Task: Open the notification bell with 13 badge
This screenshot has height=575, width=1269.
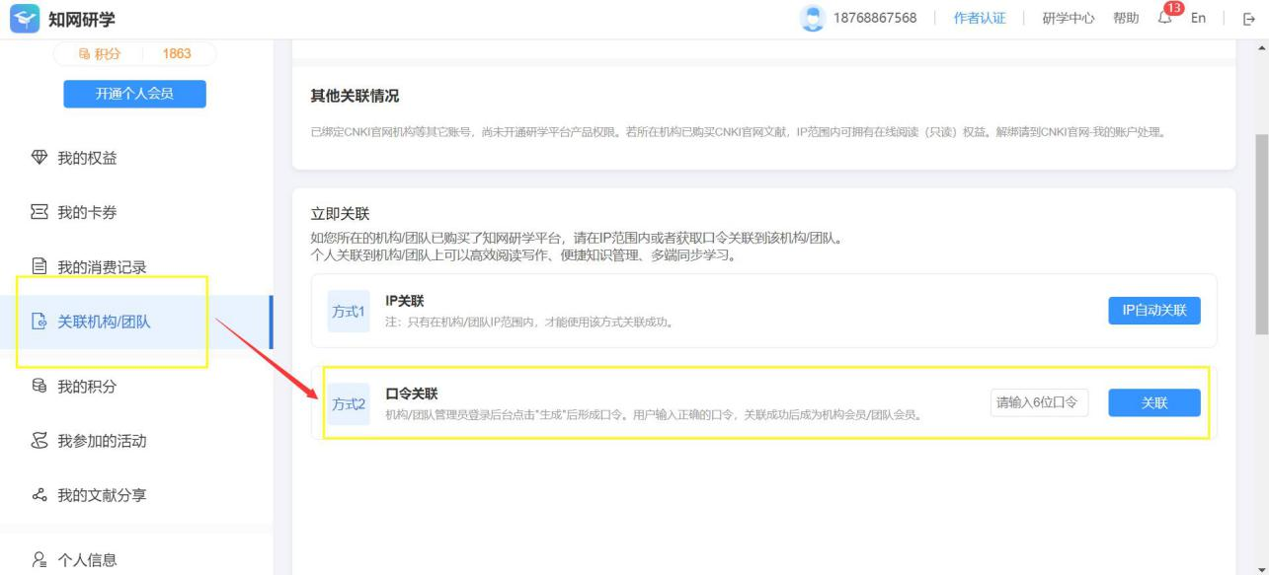Action: coord(1166,18)
